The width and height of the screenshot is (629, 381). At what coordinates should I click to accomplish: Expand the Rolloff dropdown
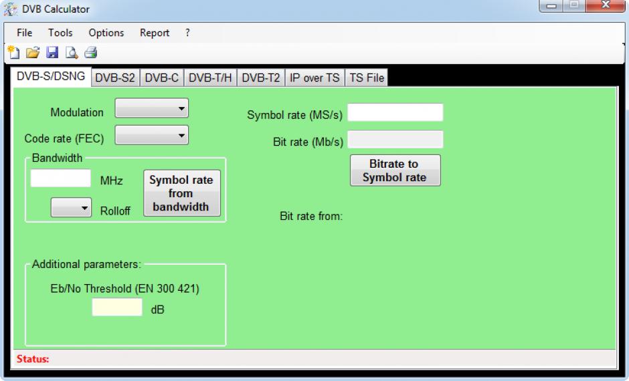tap(71, 207)
